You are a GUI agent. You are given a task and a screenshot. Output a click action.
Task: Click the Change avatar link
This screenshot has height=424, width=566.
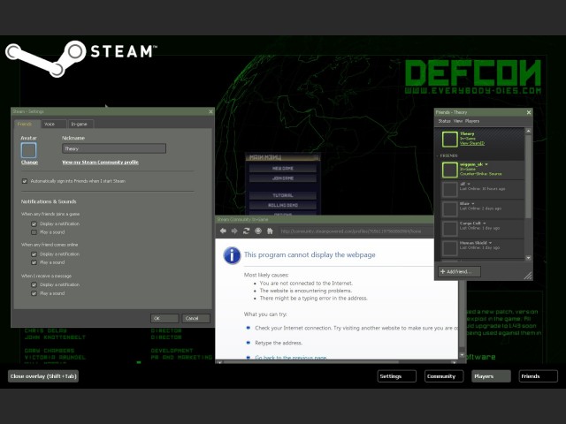coord(29,163)
